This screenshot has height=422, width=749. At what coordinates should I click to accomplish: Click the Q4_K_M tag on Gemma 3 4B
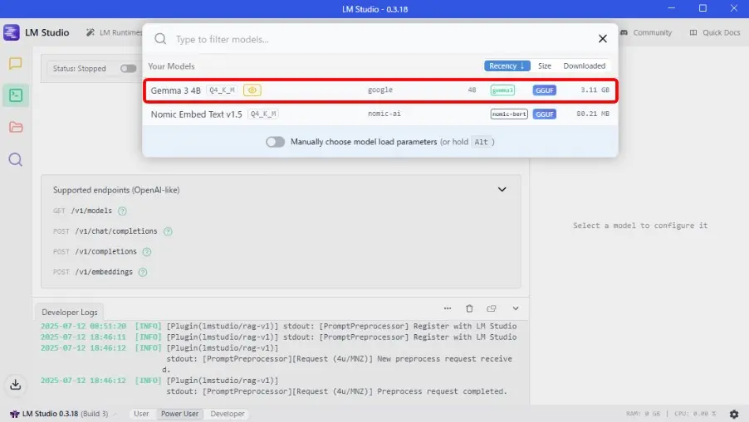222,90
